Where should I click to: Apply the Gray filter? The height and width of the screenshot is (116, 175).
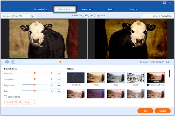[116, 78]
